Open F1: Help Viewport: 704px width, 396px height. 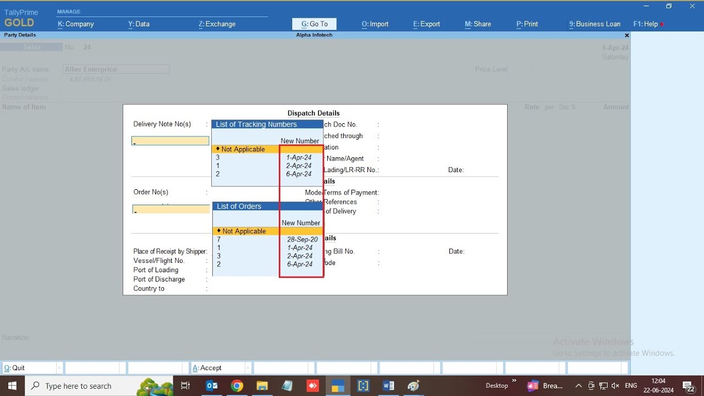[x=646, y=24]
